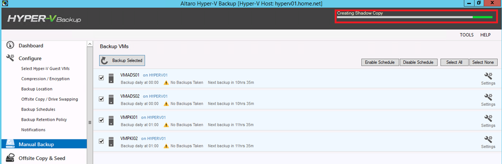This screenshot has height=164, width=502.
Task: Click the sidebar scroll up arrow
Action: pyautogui.click(x=90, y=44)
